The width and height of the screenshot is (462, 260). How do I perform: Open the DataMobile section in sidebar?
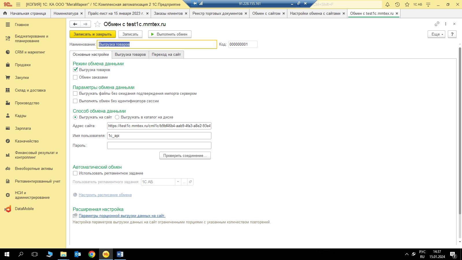(x=24, y=209)
